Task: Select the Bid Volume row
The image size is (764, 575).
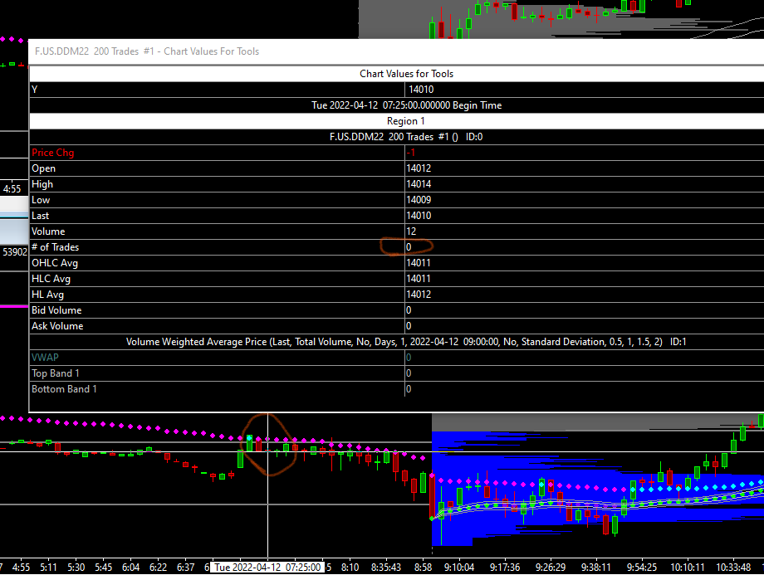Action: 396,310
